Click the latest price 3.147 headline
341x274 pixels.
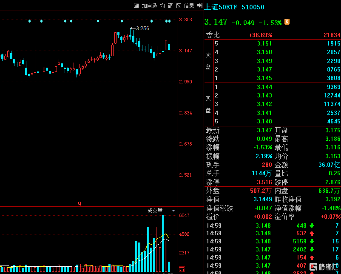tap(216, 22)
